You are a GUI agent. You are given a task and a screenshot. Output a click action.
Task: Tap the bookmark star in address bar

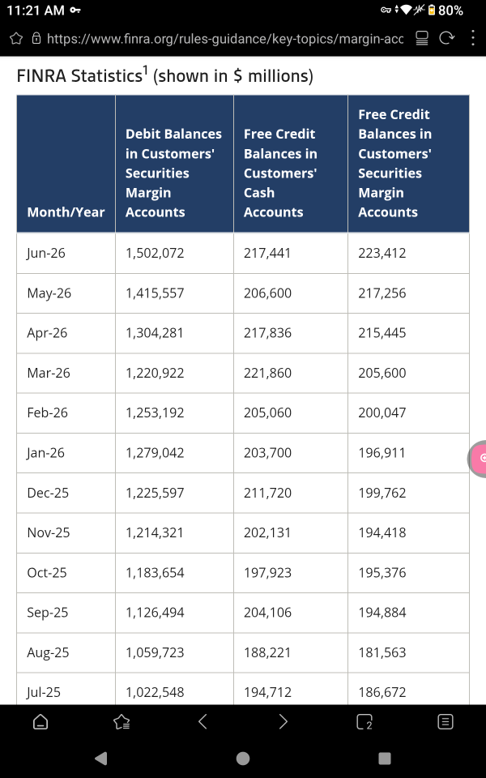[x=16, y=39]
